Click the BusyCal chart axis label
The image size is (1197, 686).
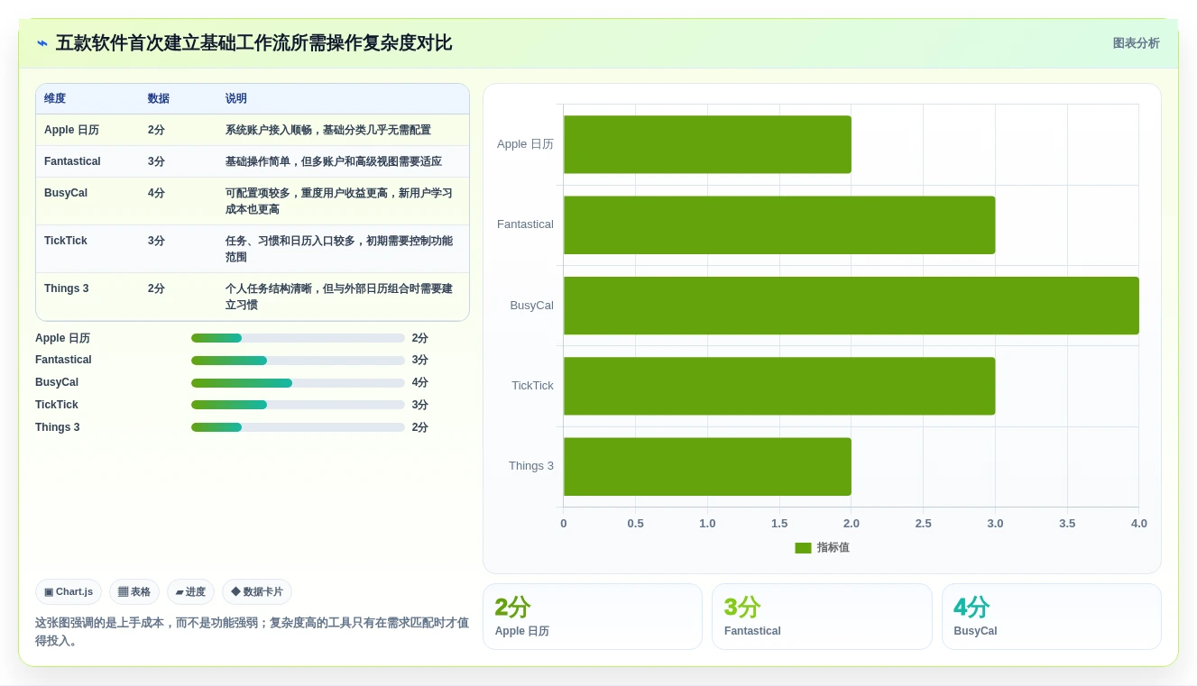tap(532, 306)
